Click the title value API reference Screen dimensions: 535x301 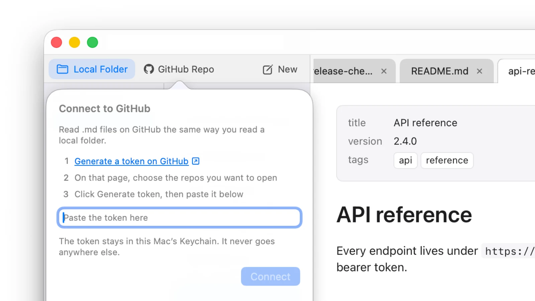(425, 123)
